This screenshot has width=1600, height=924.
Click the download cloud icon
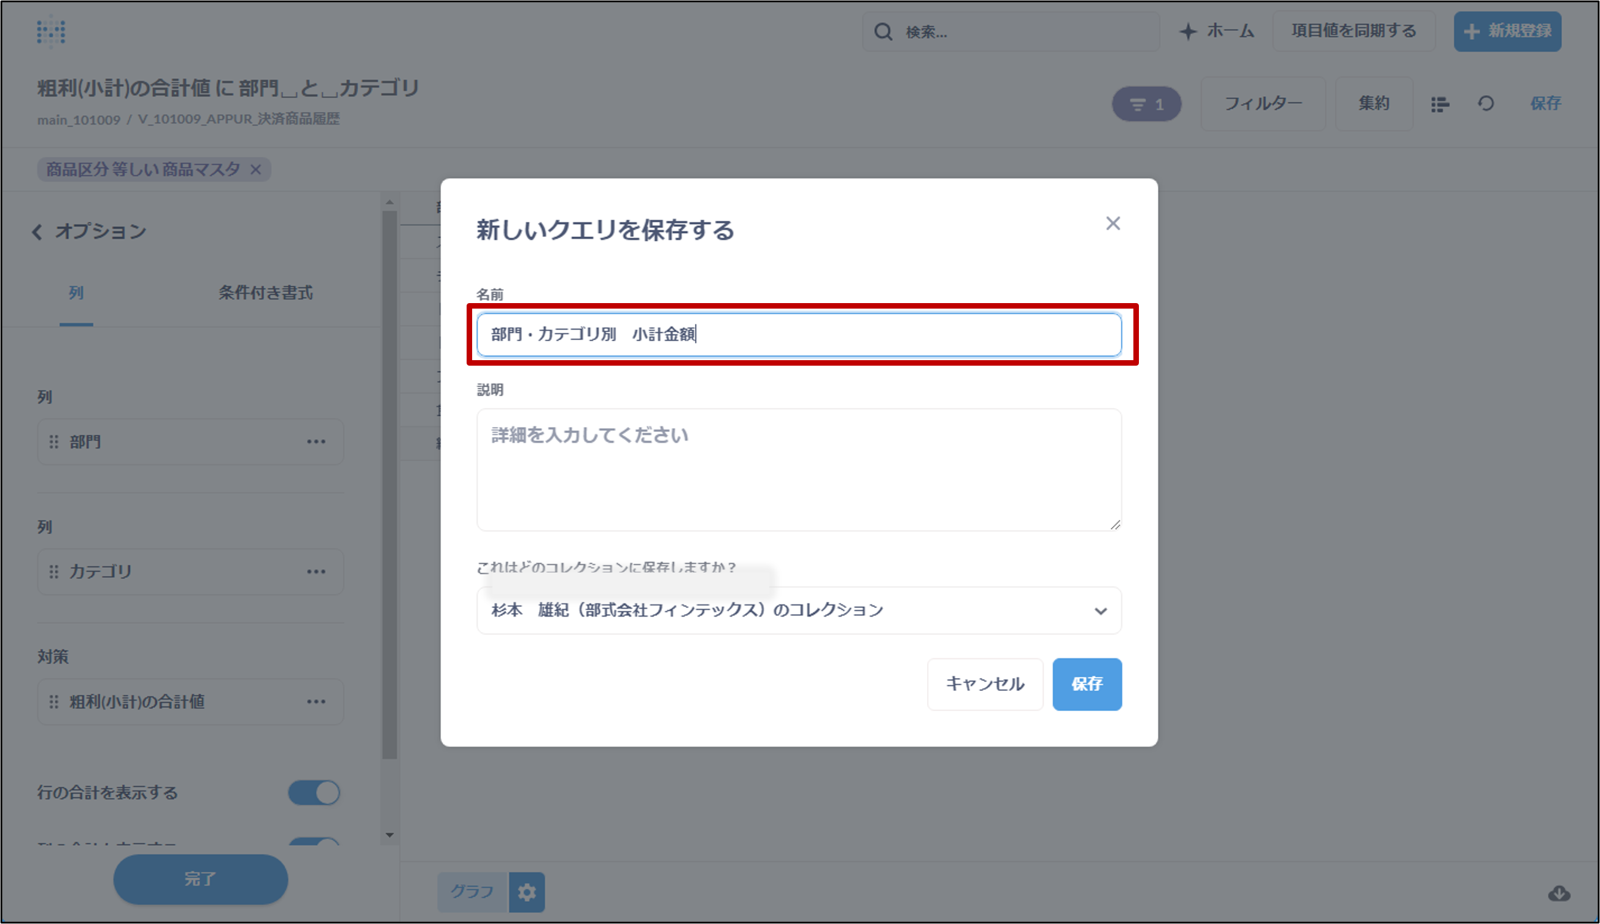1559,893
